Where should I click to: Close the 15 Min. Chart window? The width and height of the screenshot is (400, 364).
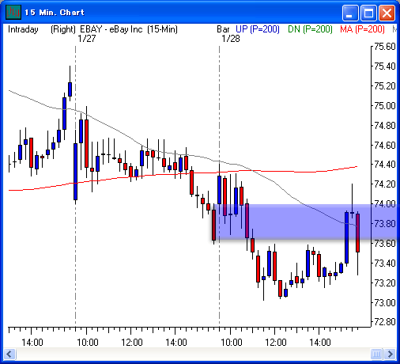click(387, 13)
